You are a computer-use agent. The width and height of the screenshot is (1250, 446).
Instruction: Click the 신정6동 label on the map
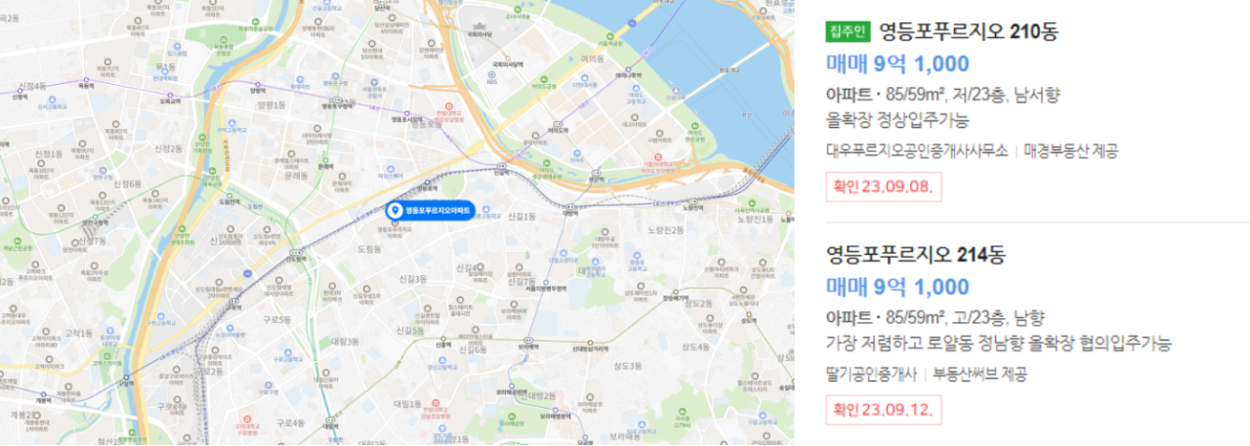coord(128,183)
